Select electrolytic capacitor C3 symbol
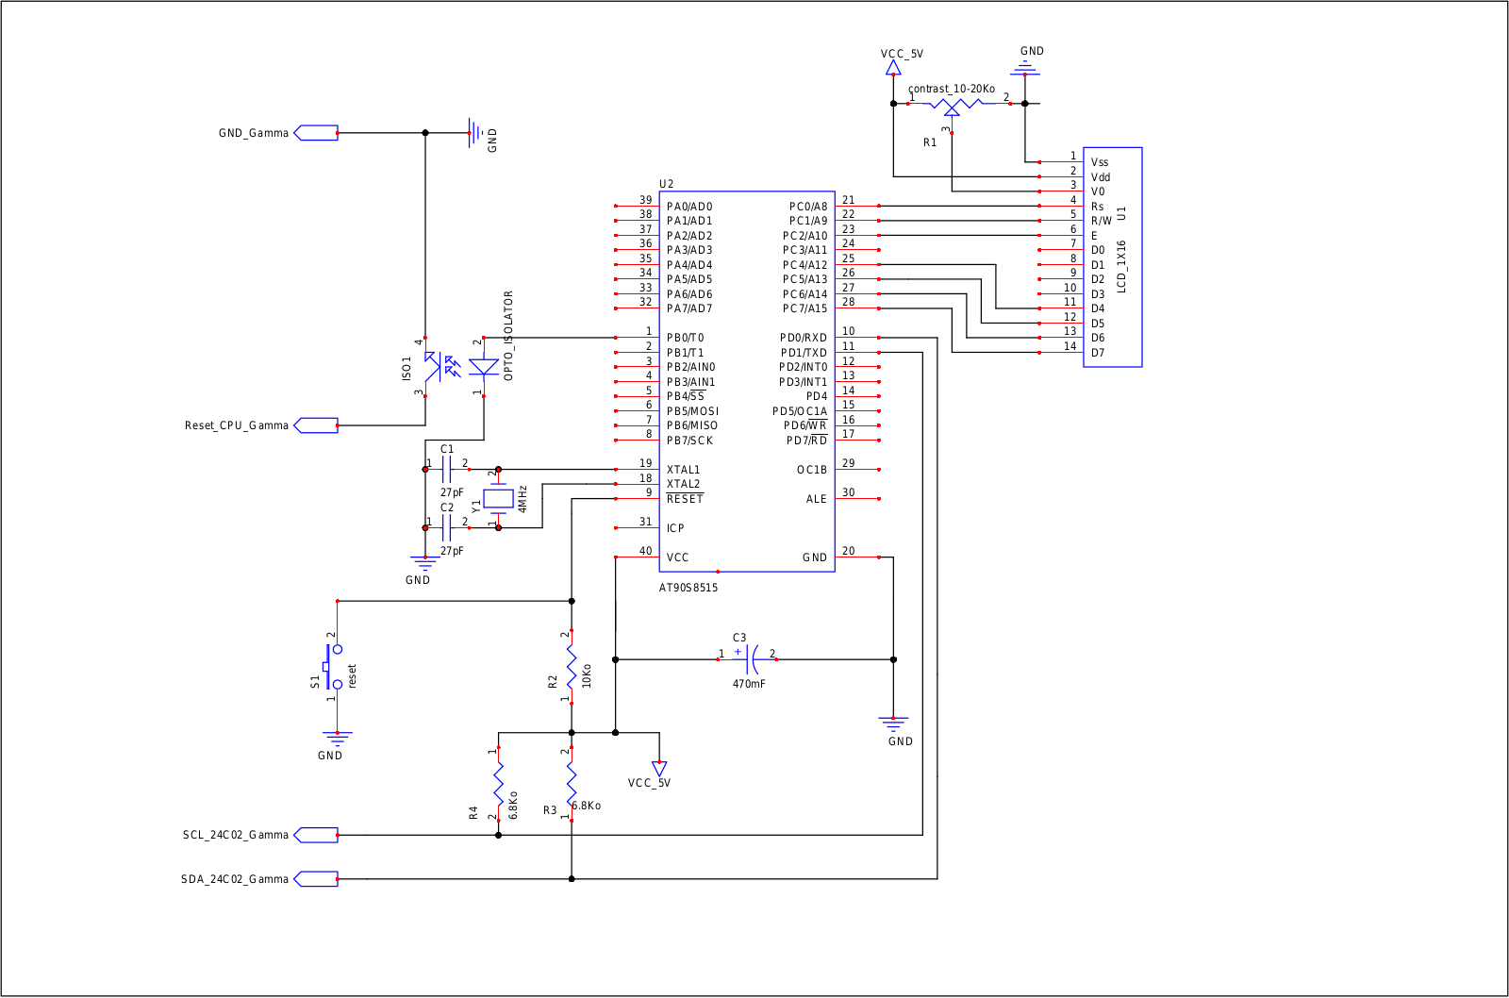1509x998 pixels. [x=747, y=659]
